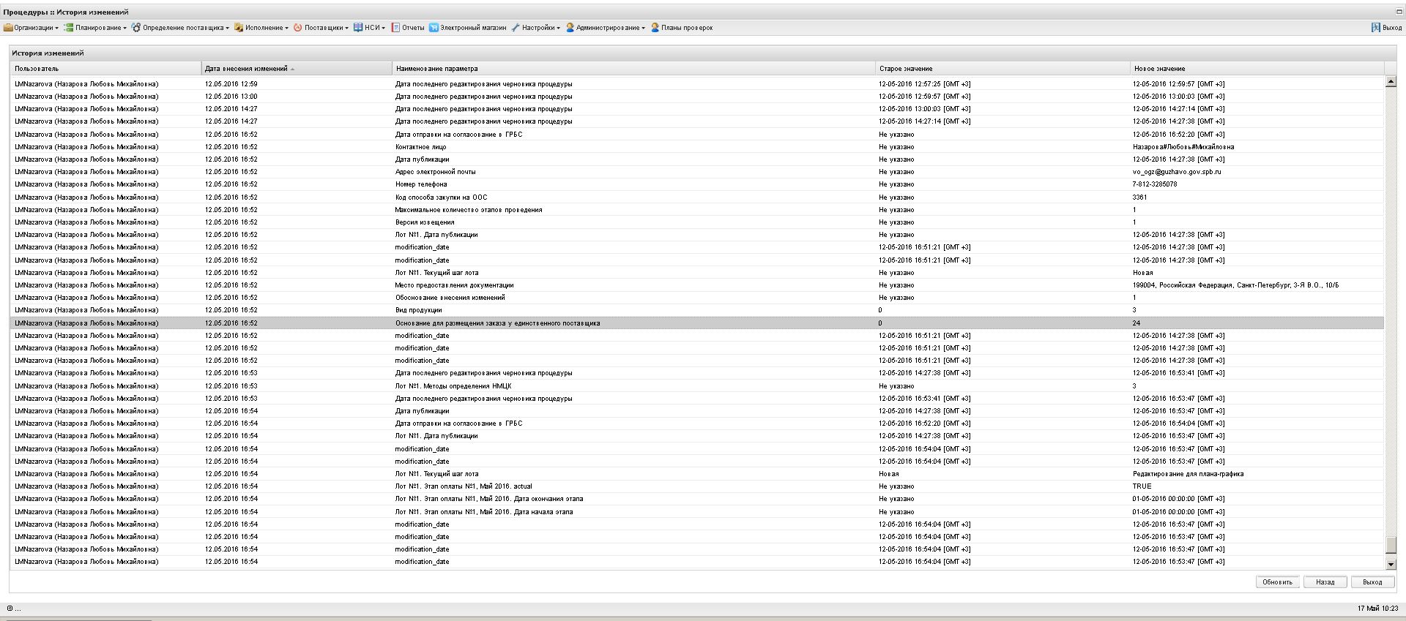Click the clock reading 17 Май 10:23

pyautogui.click(x=1377, y=609)
